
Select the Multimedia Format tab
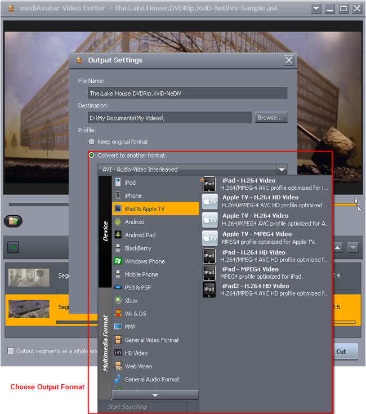105,343
